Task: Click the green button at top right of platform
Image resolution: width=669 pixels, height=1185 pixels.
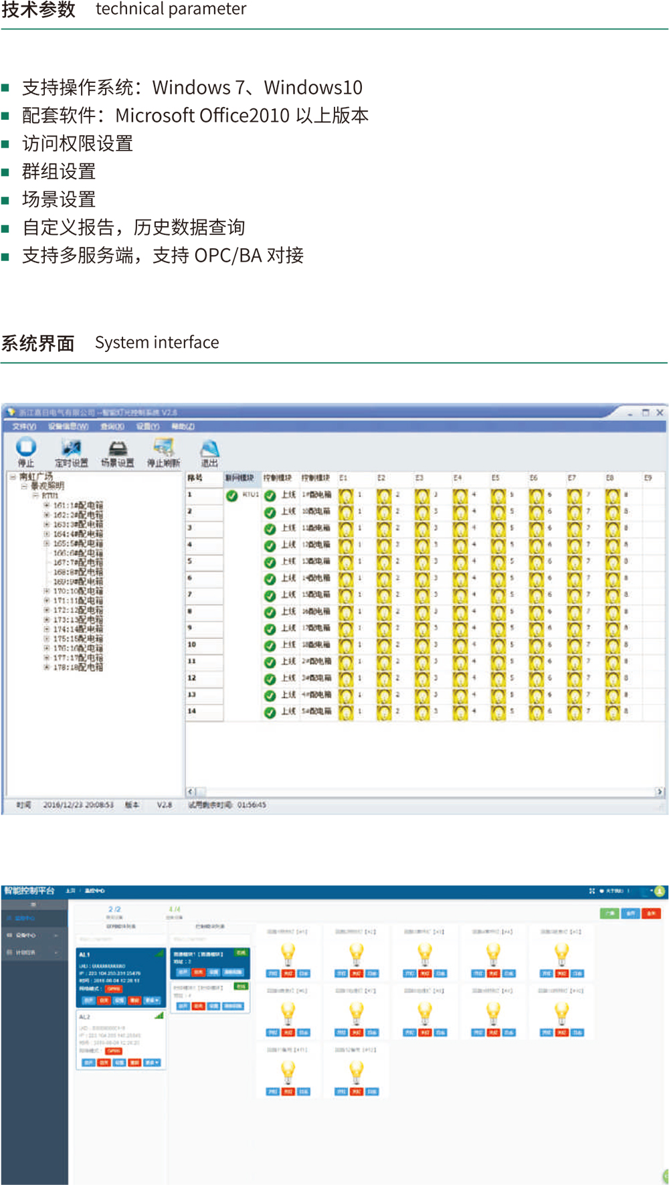Action: click(609, 913)
